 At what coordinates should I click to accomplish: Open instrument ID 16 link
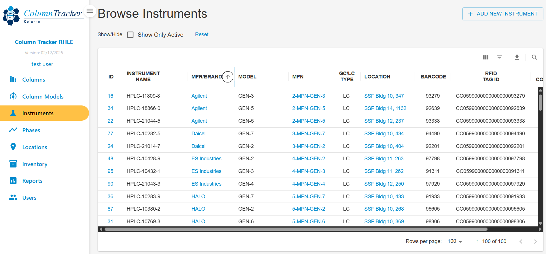click(x=110, y=96)
